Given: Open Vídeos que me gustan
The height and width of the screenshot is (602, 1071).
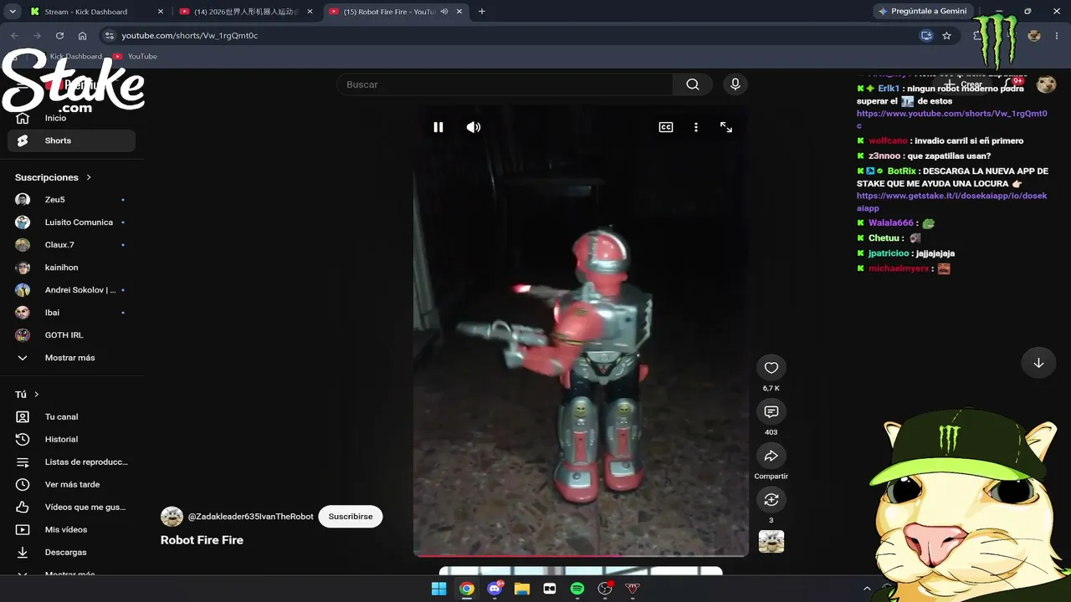Looking at the screenshot, I should tap(71, 507).
